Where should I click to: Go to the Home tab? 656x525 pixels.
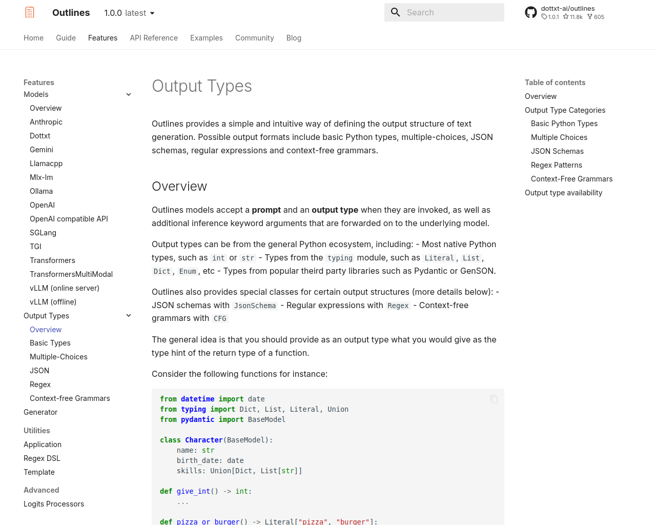[33, 38]
